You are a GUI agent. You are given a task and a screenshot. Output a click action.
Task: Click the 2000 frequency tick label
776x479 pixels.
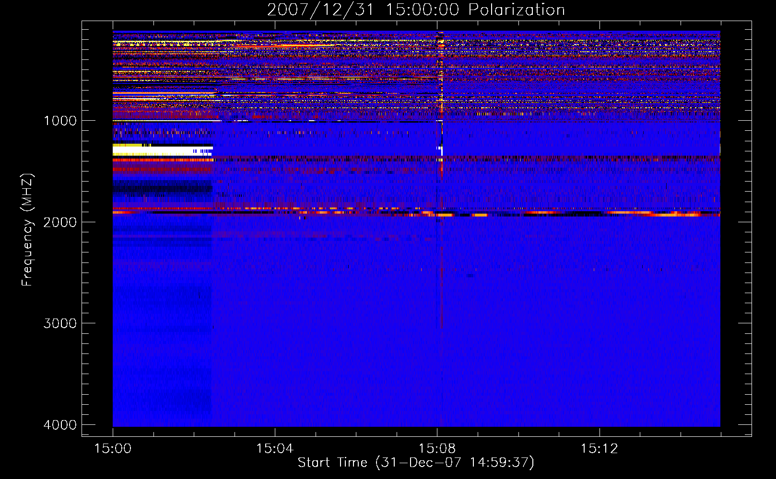[x=60, y=222]
